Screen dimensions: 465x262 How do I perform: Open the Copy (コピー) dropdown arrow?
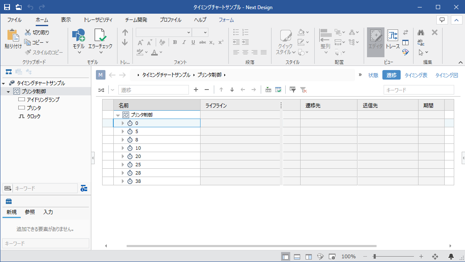pos(47,42)
